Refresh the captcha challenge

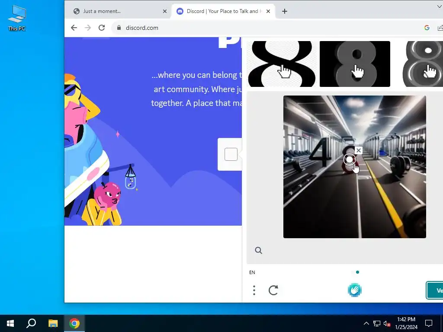[x=273, y=290]
